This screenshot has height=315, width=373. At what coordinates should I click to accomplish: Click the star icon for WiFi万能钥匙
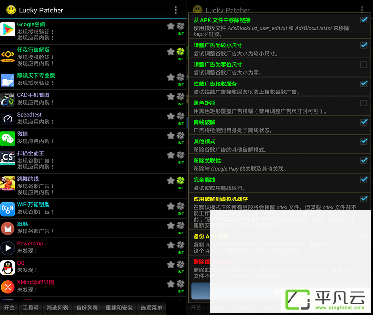tap(171, 206)
